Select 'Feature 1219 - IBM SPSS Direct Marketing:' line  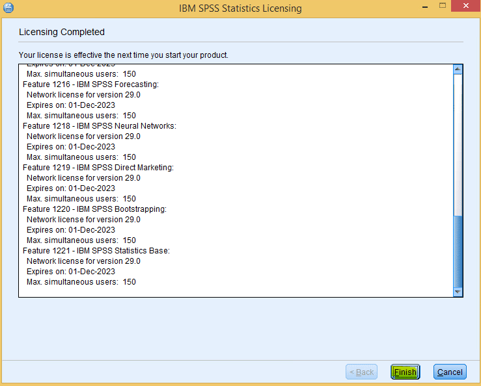98,168
